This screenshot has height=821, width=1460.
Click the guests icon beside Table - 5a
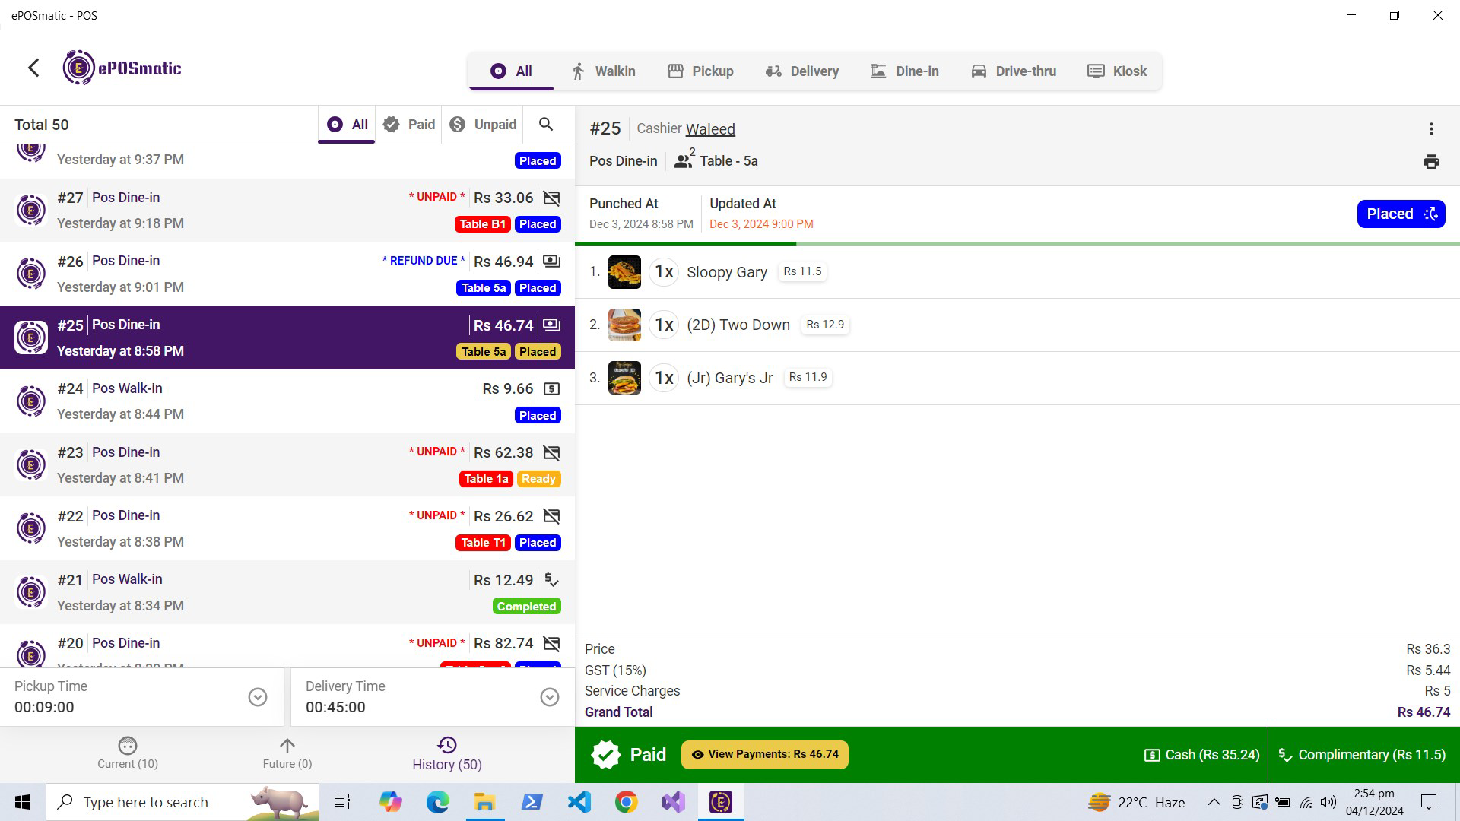click(x=684, y=160)
